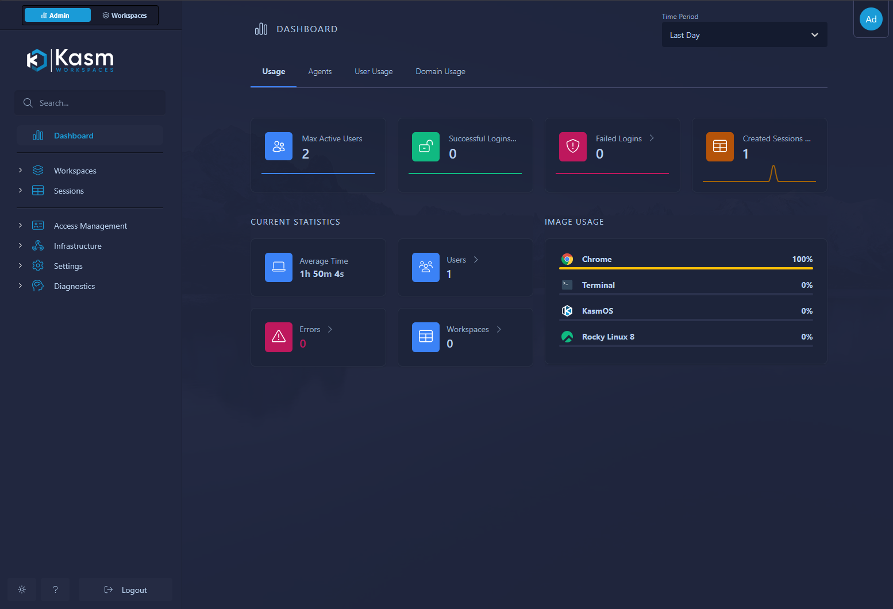The height and width of the screenshot is (609, 893).
Task: Click the sidebar Search field
Action: 90,103
